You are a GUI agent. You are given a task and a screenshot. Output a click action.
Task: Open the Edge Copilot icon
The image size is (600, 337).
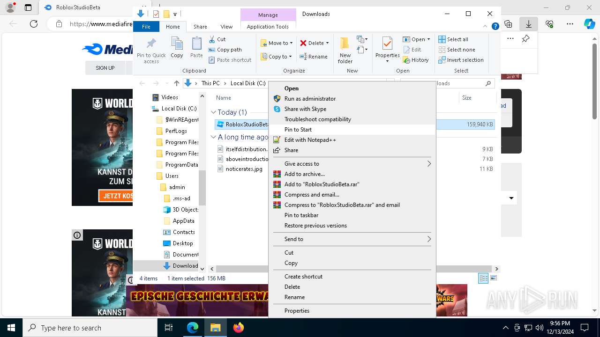[x=589, y=24]
